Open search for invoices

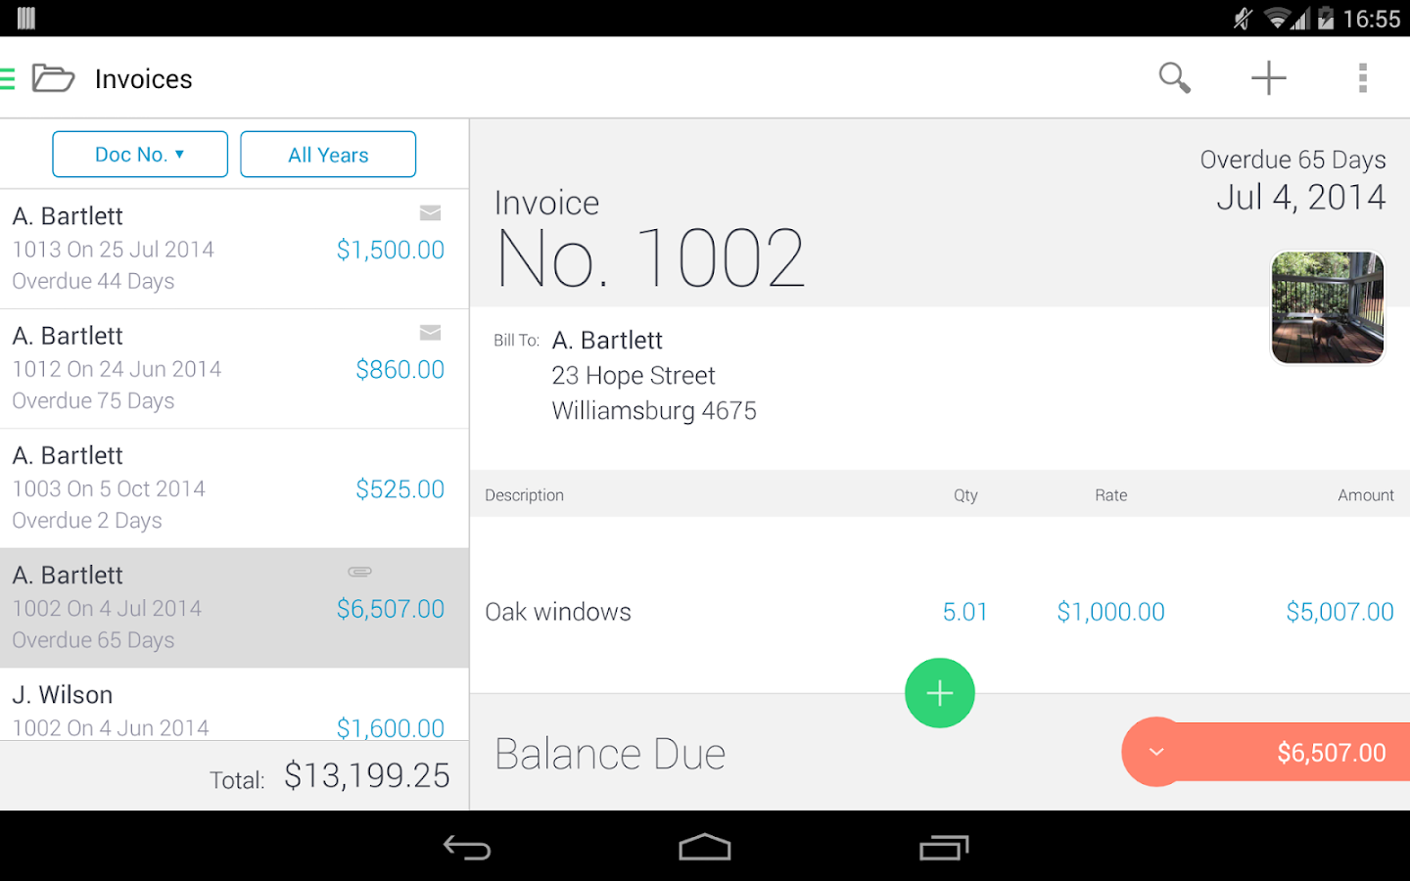(1174, 77)
